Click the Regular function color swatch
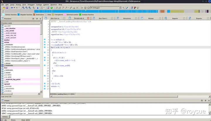Image resolution: width=211 pixels, height=121 pixels. click(18, 14)
